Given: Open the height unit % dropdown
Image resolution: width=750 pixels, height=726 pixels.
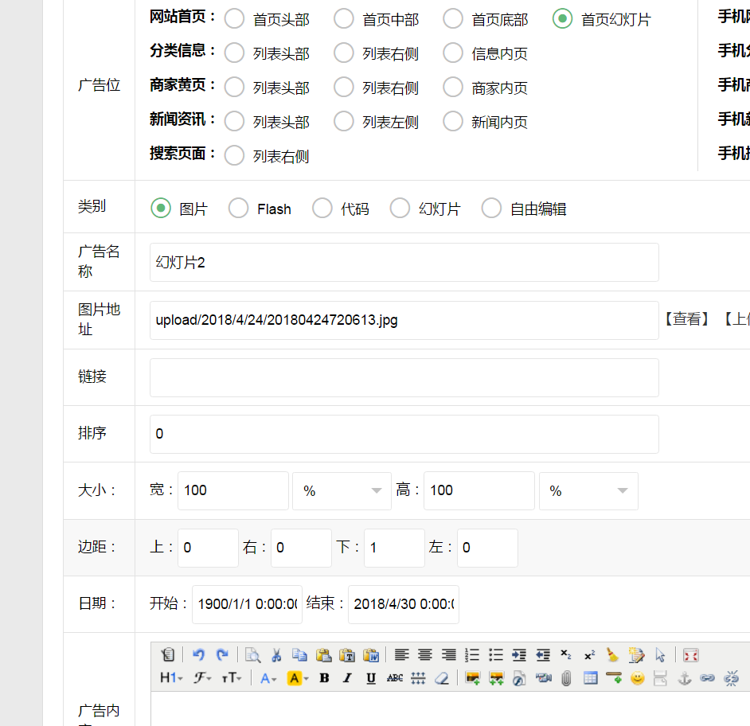Looking at the screenshot, I should pyautogui.click(x=588, y=490).
